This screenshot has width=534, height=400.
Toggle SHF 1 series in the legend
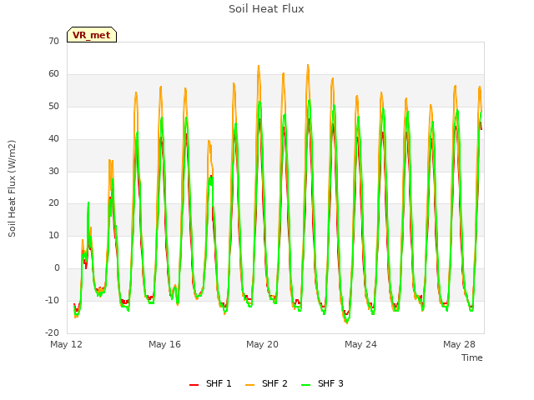click(210, 383)
